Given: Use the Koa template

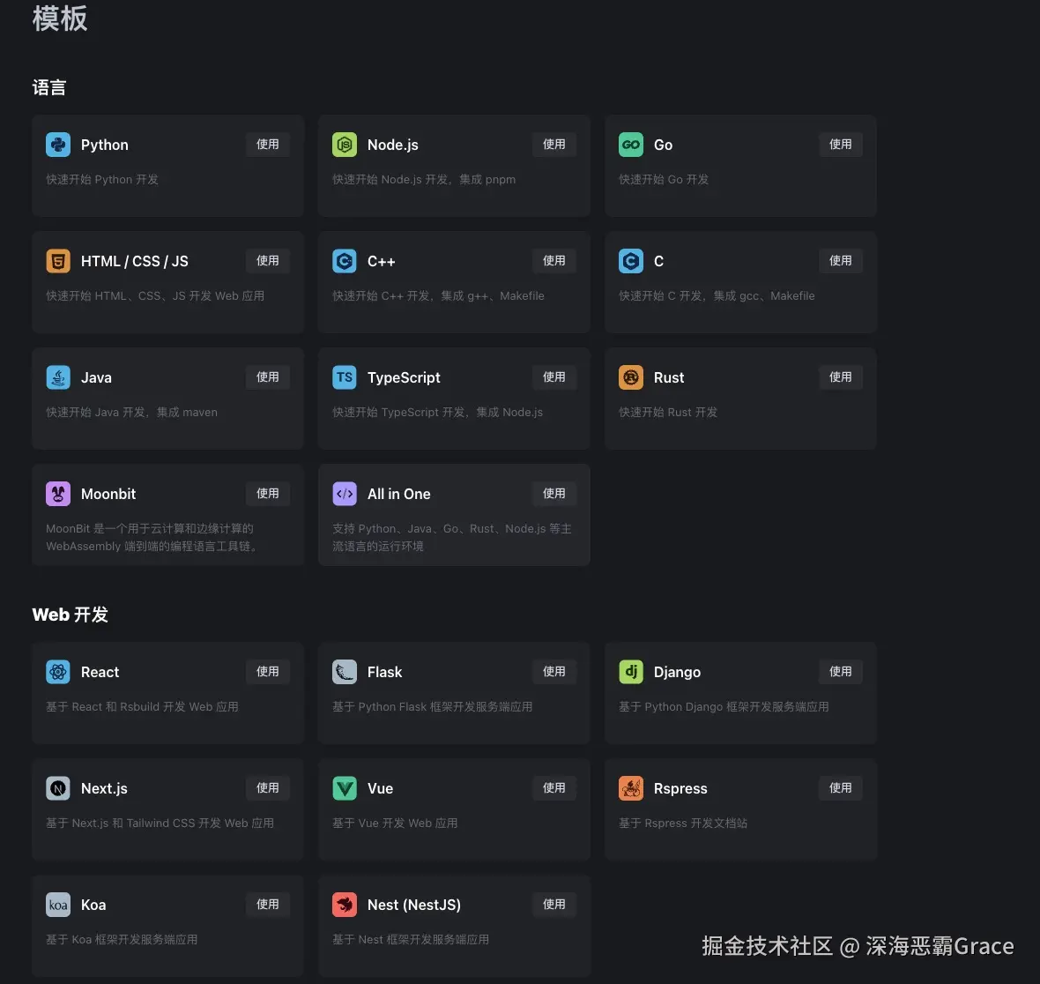Looking at the screenshot, I should pos(268,905).
